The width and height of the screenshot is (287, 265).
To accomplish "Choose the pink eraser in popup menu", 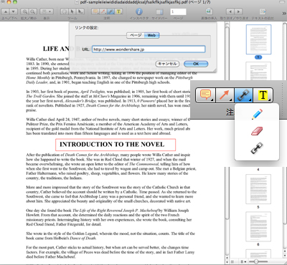I will pyautogui.click(x=257, y=131).
